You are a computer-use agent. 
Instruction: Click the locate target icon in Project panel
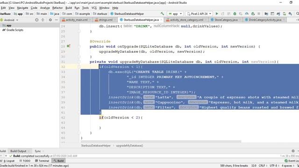[x=36, y=20]
